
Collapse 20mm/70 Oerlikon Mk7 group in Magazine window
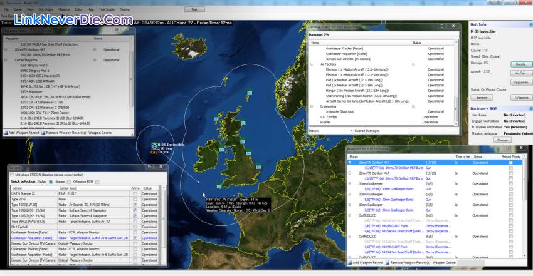[6, 49]
